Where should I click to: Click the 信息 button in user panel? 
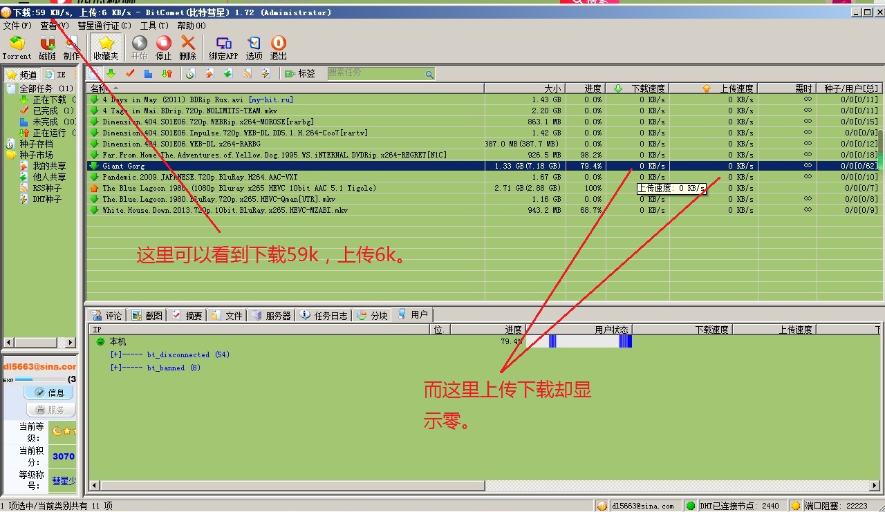(x=49, y=392)
